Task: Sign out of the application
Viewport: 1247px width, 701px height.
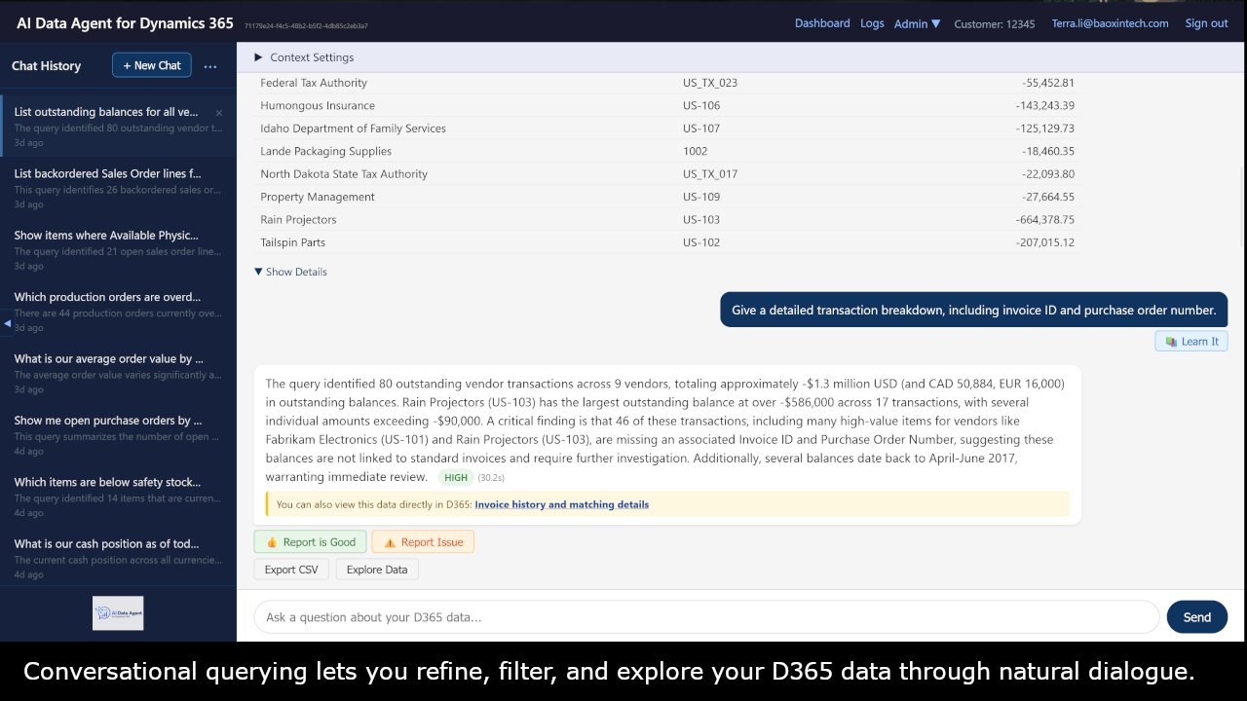Action: point(1206,23)
